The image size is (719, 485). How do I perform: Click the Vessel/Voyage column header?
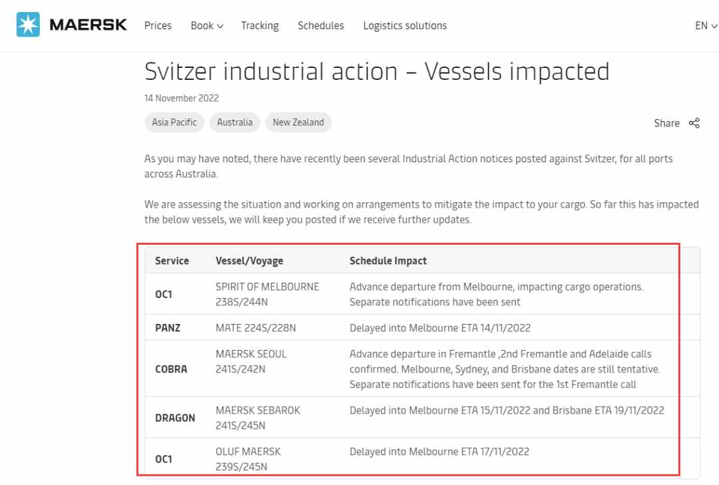pos(250,261)
